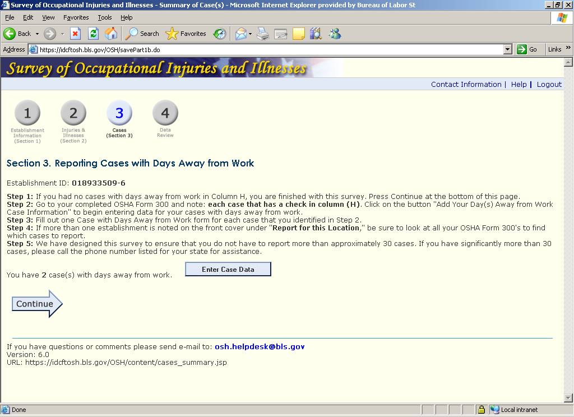Go to the Home page icon
The image size is (574, 417).
click(x=111, y=34)
